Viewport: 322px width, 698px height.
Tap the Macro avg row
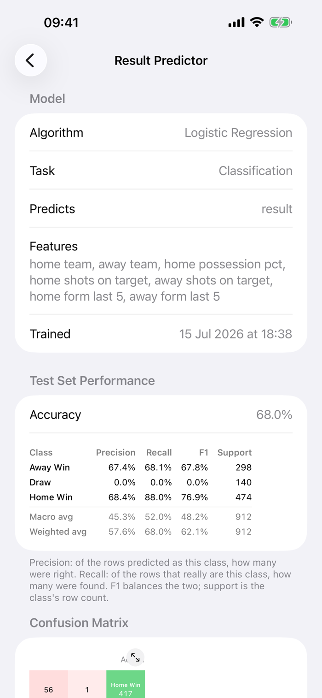tap(141, 517)
